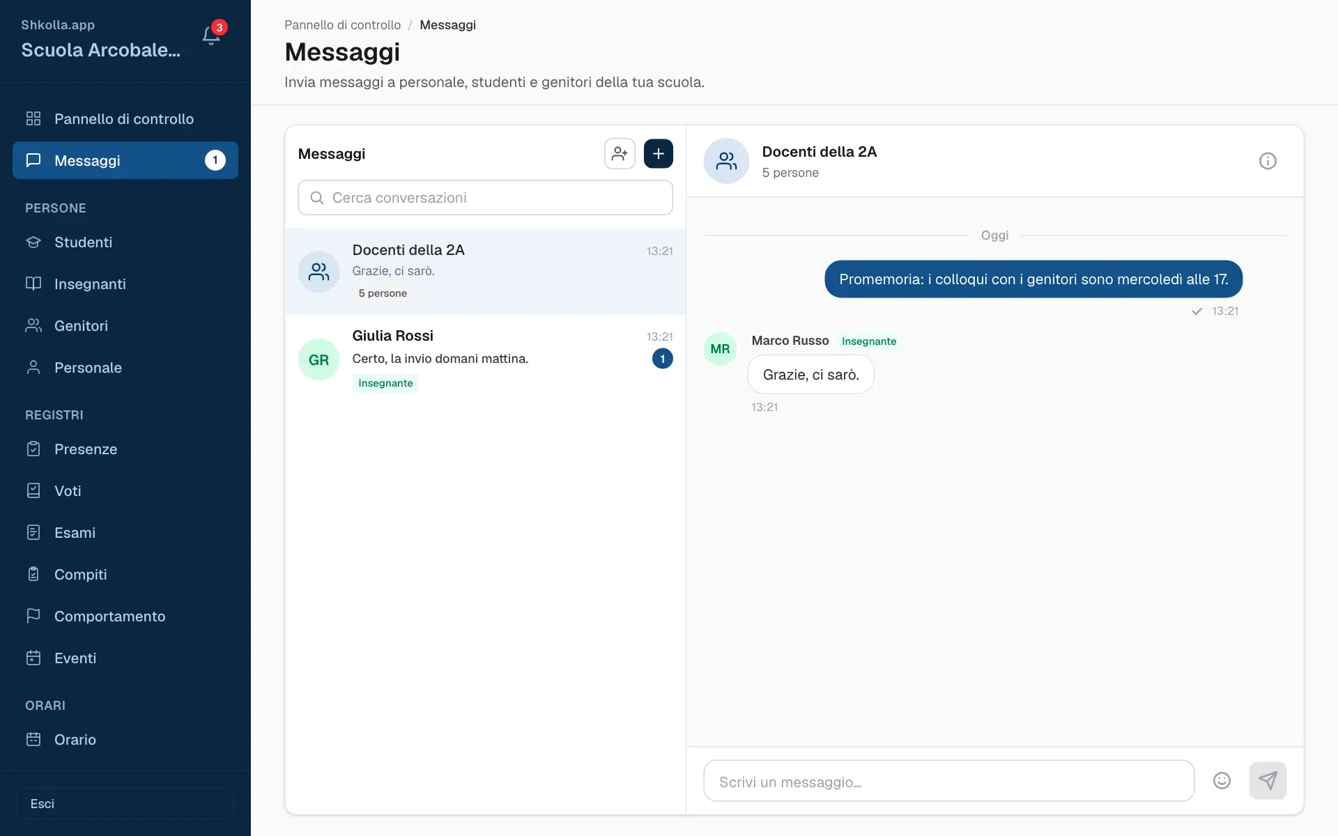Open the Orario timetable
The width and height of the screenshot is (1338, 836).
pyautogui.click(x=125, y=740)
